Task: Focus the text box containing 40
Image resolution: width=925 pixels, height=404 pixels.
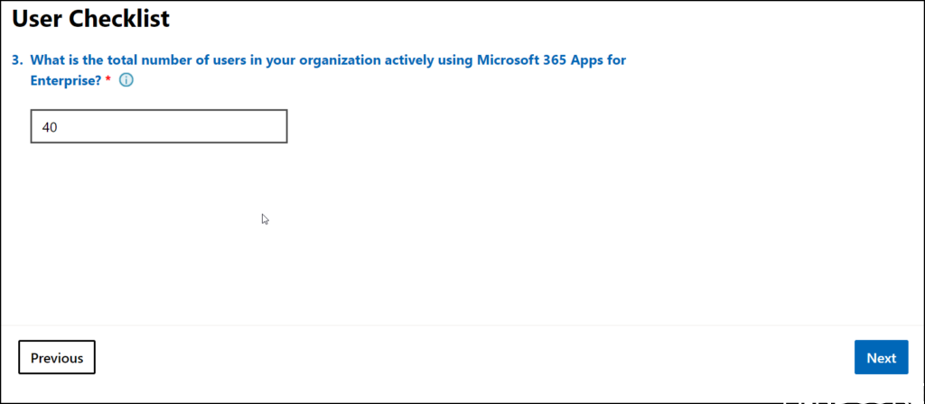Action: 159,126
